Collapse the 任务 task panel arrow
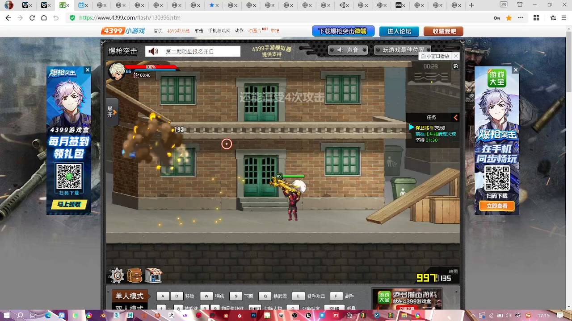Screen dimensions: 572x321 (455, 117)
